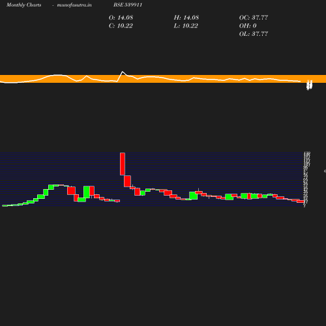
Task: Click the 'BSE 539911' symbol label
Action: click(128, 5)
